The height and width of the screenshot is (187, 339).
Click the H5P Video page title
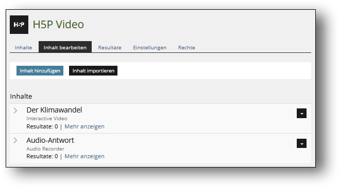[58, 24]
